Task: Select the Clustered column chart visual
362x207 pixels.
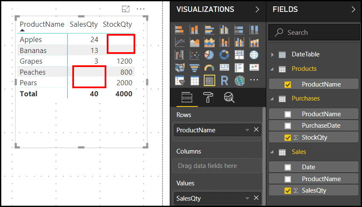Action: (224, 30)
